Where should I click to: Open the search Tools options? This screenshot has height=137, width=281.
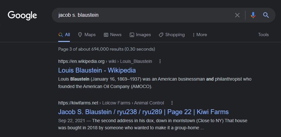point(263,35)
